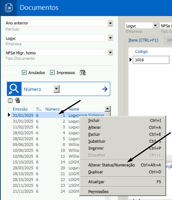Switch to the Itens (CTRL+F1) tab
Screen dimensions: 172x200
pos(143,40)
